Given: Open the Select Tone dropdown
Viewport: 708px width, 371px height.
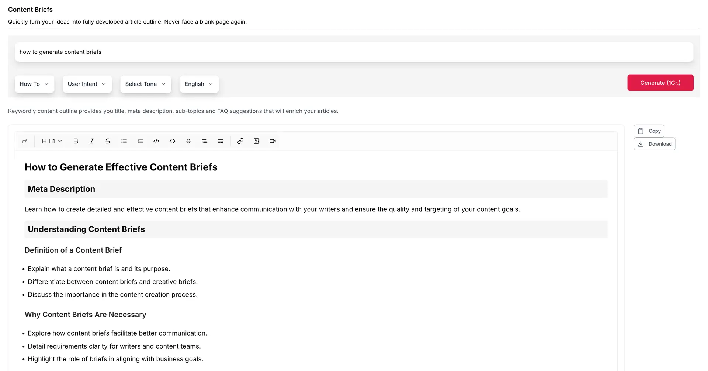Looking at the screenshot, I should [x=145, y=84].
